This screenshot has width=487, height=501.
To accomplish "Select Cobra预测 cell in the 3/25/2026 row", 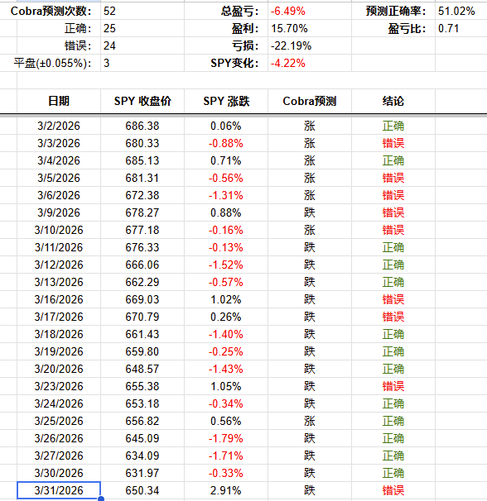I will (x=309, y=421).
